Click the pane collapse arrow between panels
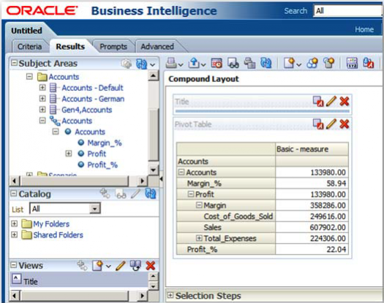Screen dimensions: 384x303 click(x=161, y=179)
